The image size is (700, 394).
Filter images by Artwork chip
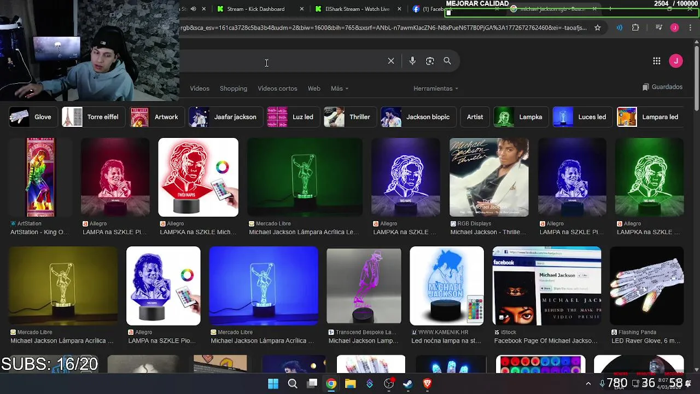tap(157, 117)
